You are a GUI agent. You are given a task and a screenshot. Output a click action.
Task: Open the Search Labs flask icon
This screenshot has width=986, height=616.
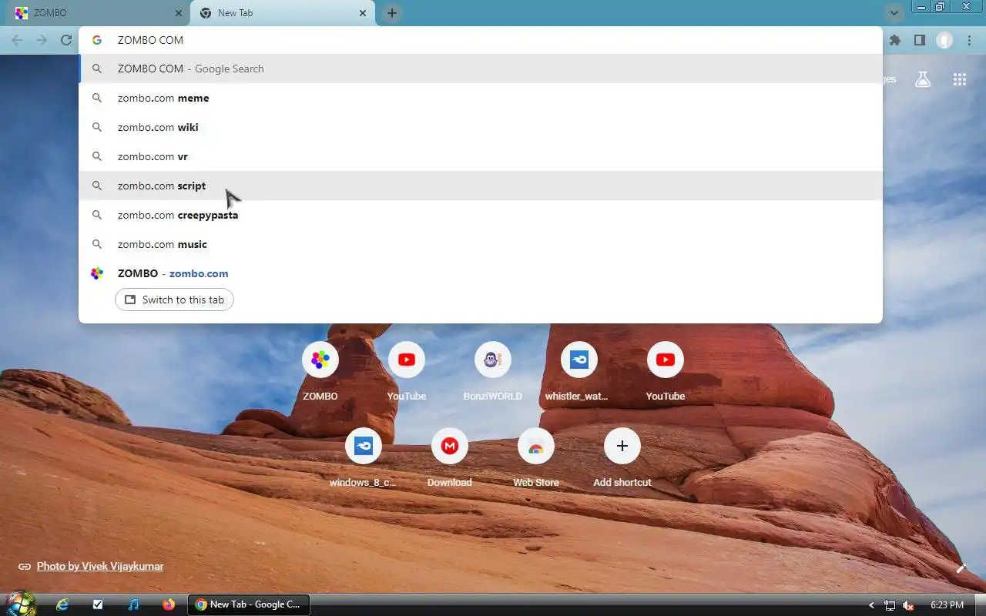[x=923, y=79]
